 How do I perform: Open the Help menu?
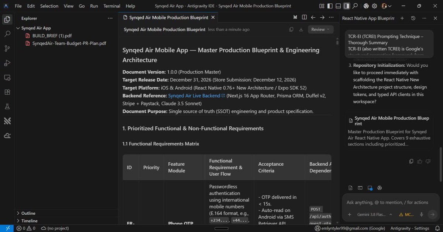tap(130, 6)
